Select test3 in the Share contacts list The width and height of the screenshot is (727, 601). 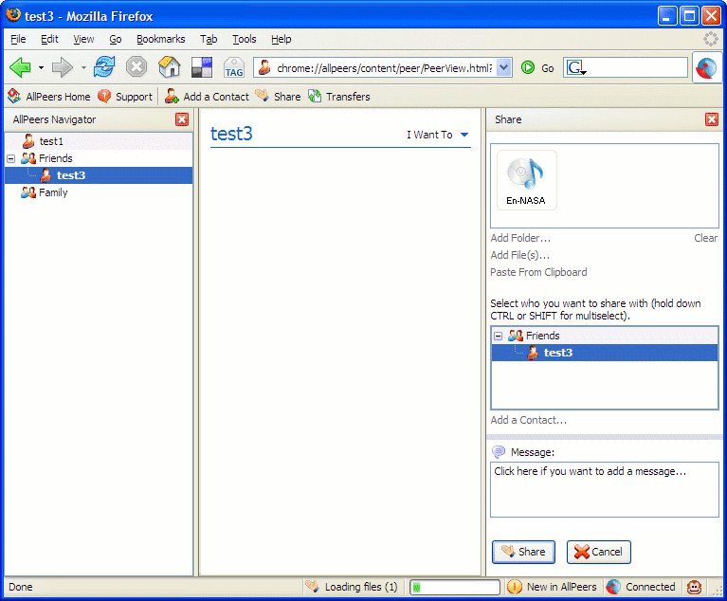(x=605, y=353)
